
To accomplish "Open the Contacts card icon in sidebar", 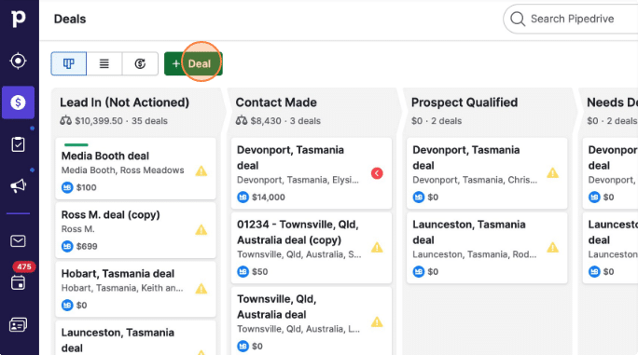I will tap(18, 324).
